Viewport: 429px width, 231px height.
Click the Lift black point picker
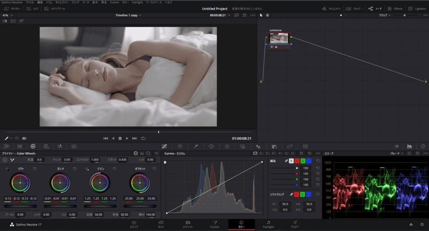tap(8, 169)
